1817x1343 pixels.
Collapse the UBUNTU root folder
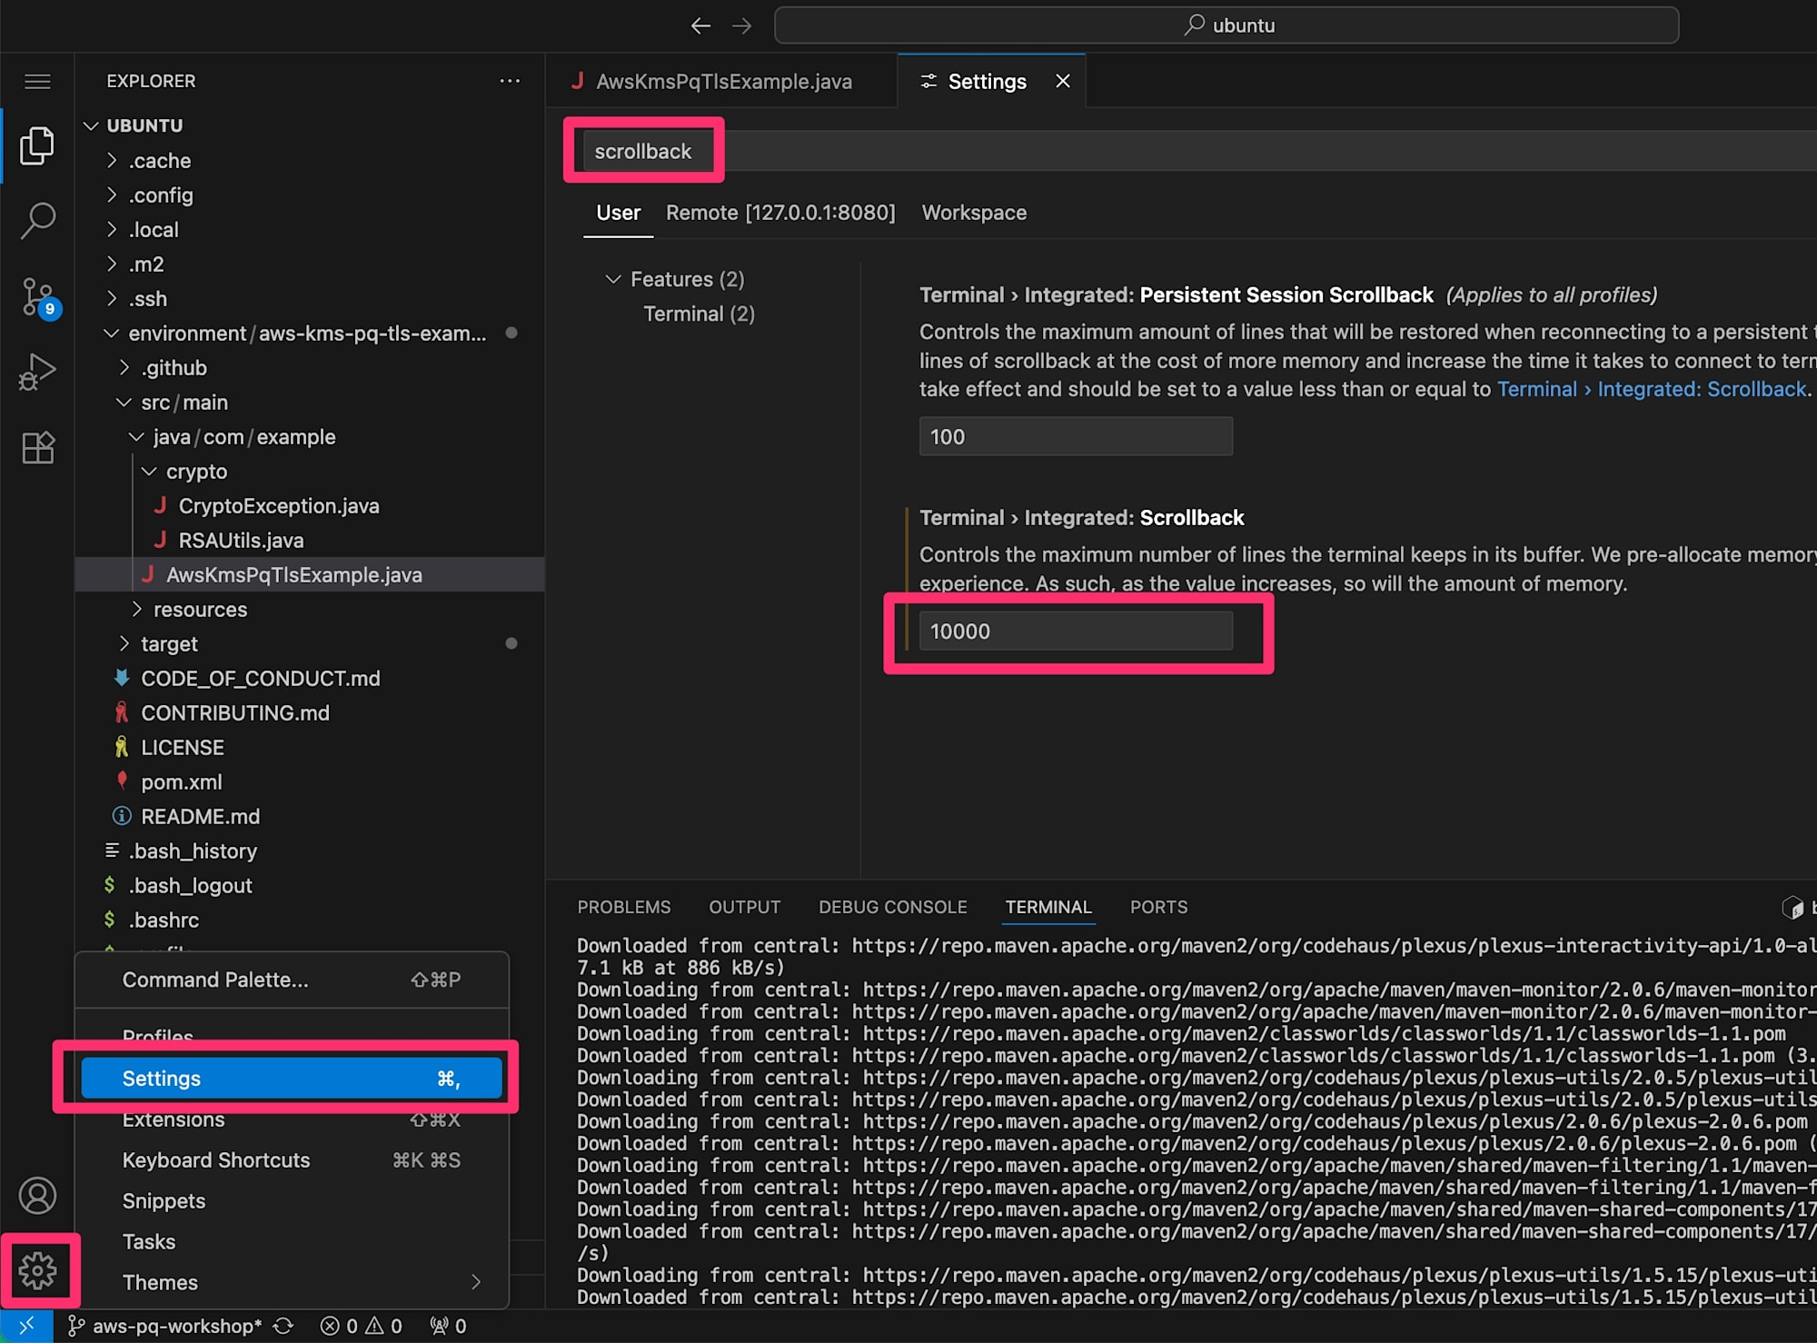tap(91, 125)
